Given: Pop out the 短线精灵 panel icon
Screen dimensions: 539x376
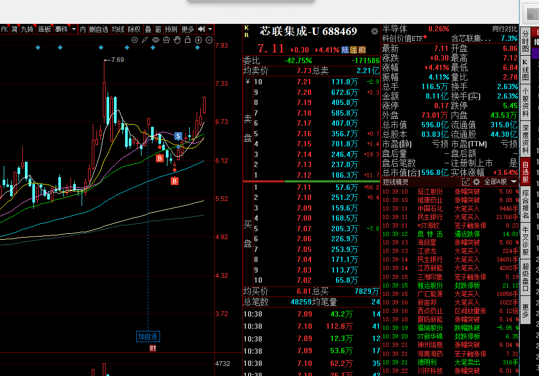Looking at the screenshot, I should coord(466,182).
